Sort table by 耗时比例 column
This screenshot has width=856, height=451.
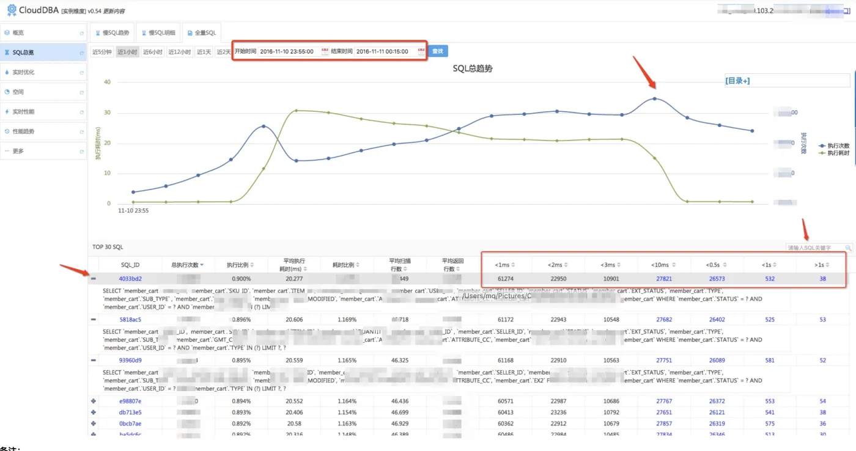click(358, 265)
